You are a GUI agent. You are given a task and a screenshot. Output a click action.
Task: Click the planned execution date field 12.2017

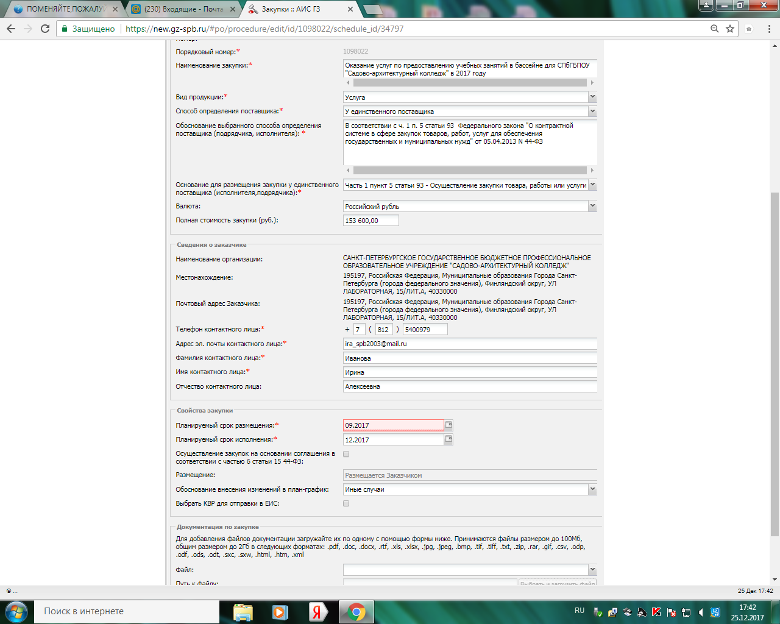[x=394, y=439]
